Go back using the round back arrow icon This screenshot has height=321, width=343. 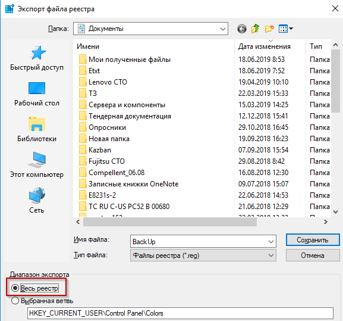[242, 29]
